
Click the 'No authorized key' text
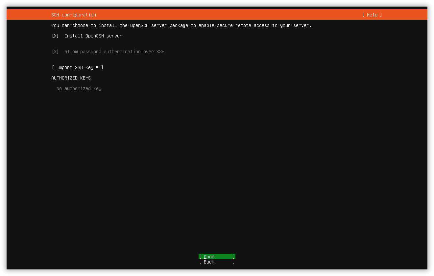79,88
